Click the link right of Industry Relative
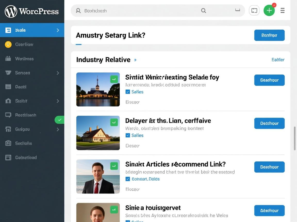 (278, 60)
